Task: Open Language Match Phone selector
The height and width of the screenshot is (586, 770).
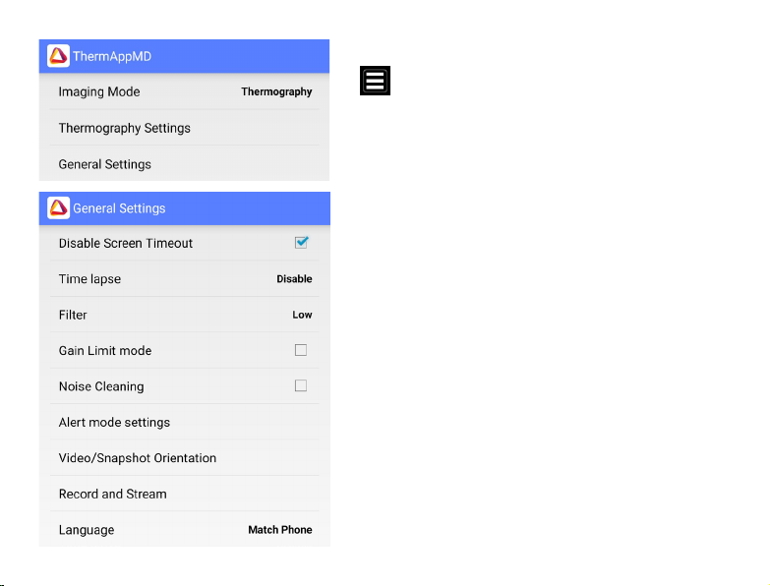Action: tap(279, 530)
